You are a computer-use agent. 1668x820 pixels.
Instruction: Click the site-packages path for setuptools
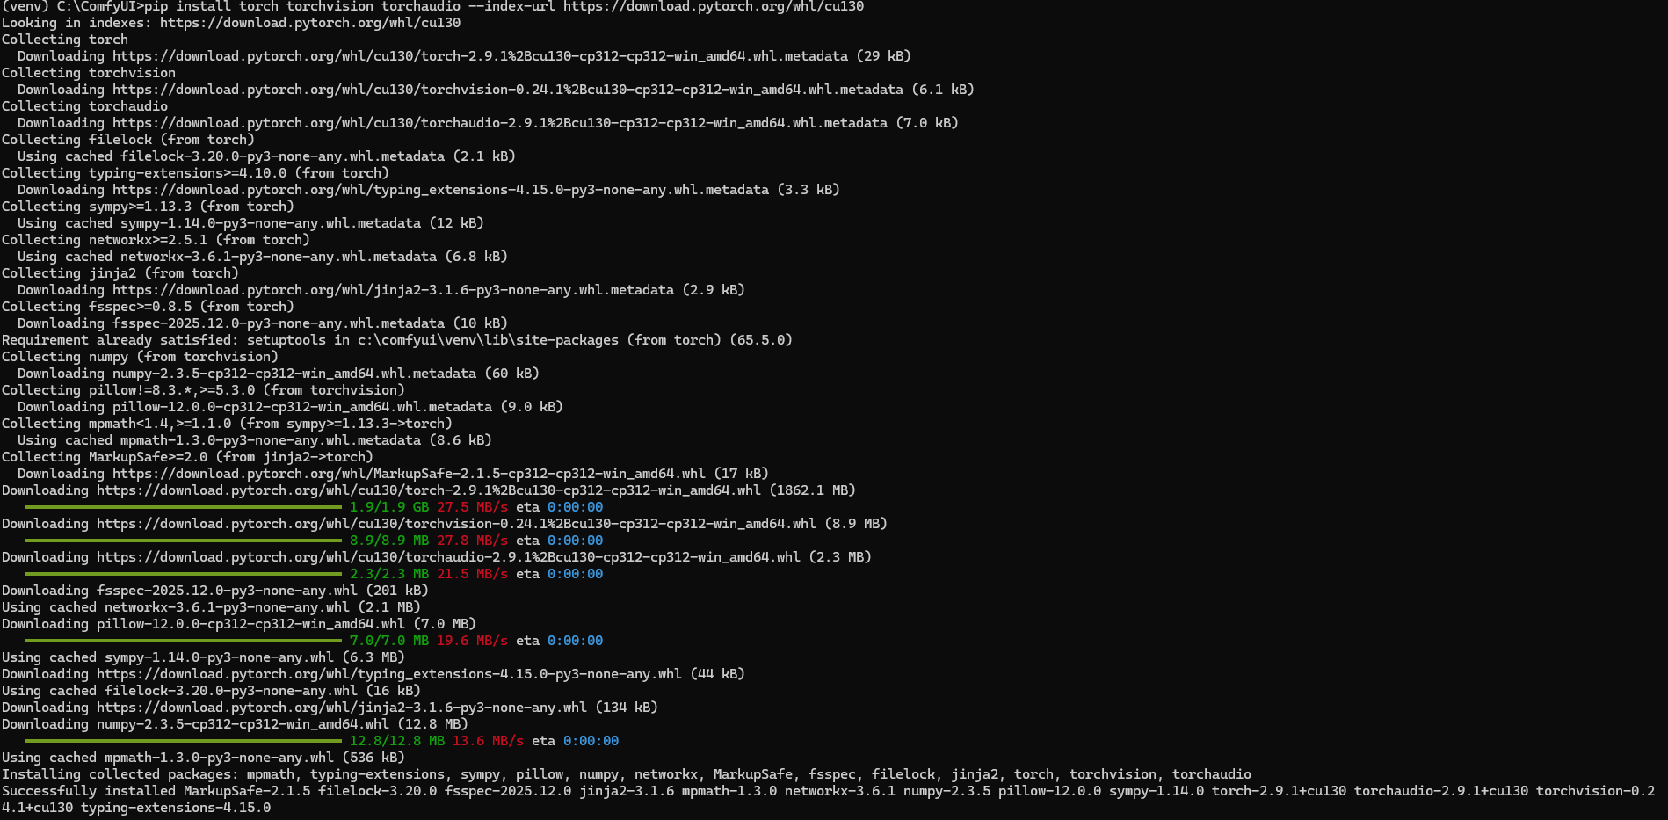click(488, 340)
